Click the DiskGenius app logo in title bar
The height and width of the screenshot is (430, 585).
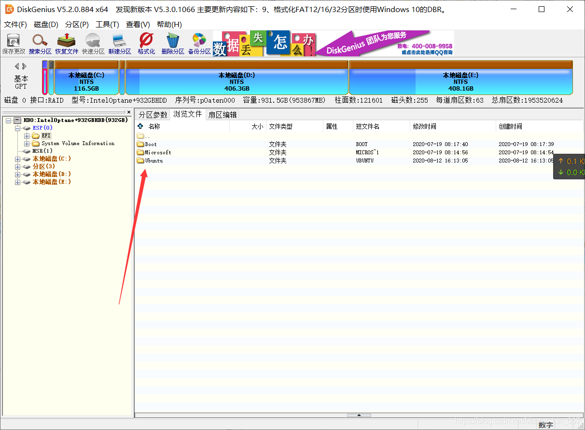(9, 9)
